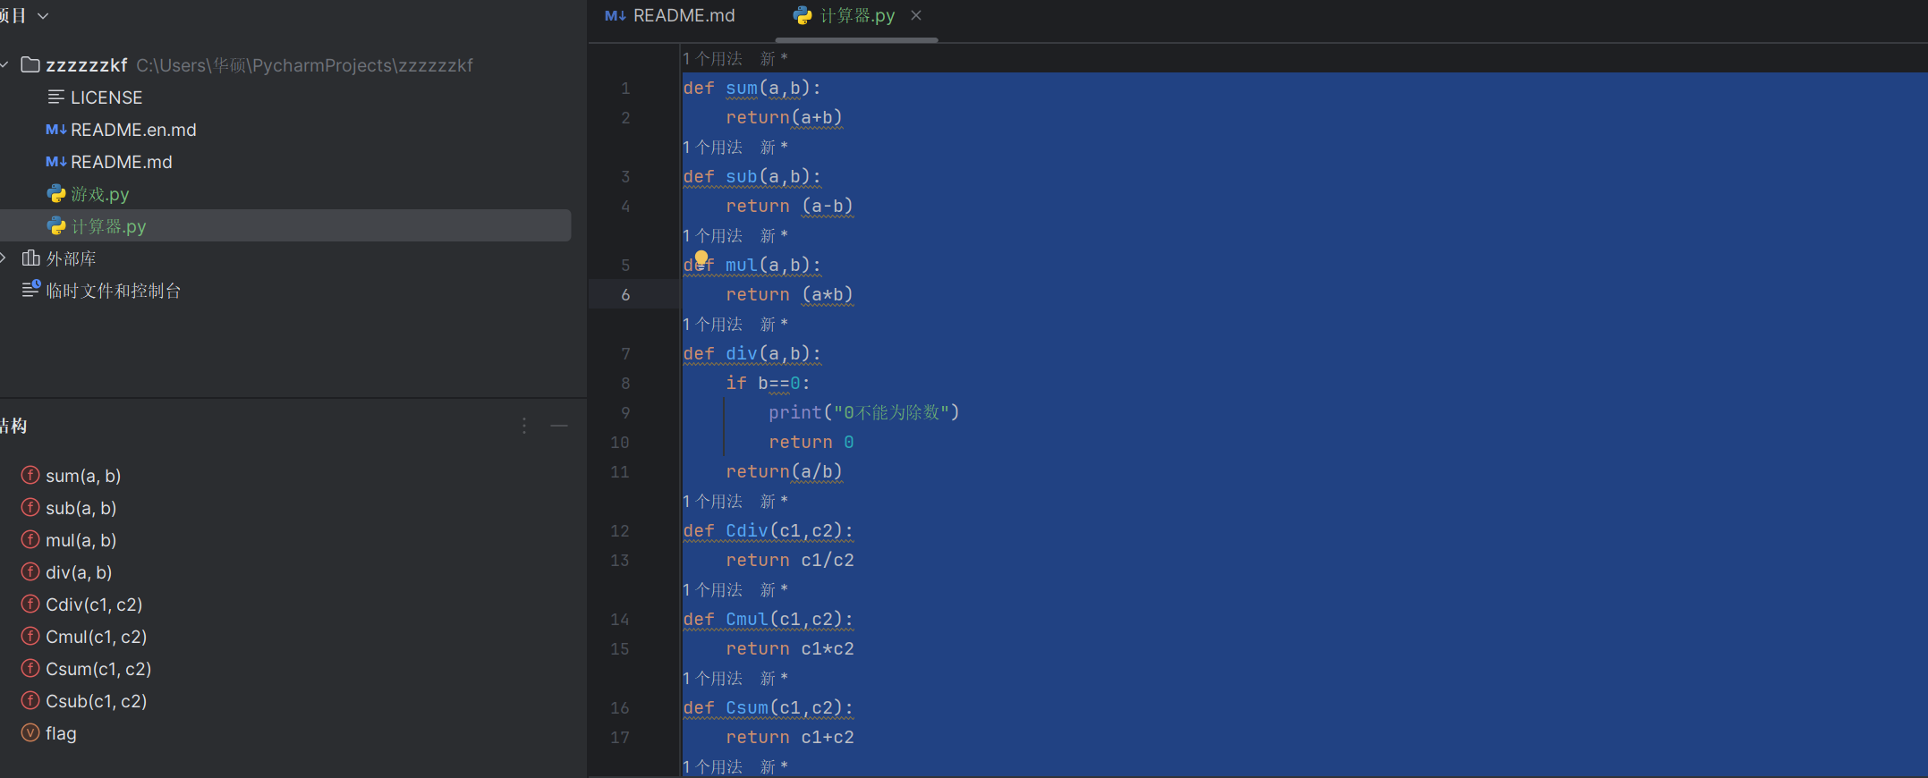Navigate to Cdiv(c1, c2) function in Structure
This screenshot has width=1928, height=778.
tap(94, 605)
